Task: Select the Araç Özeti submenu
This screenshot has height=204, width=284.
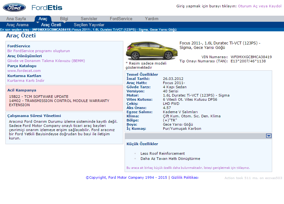Action: pyautogui.click(x=51, y=25)
